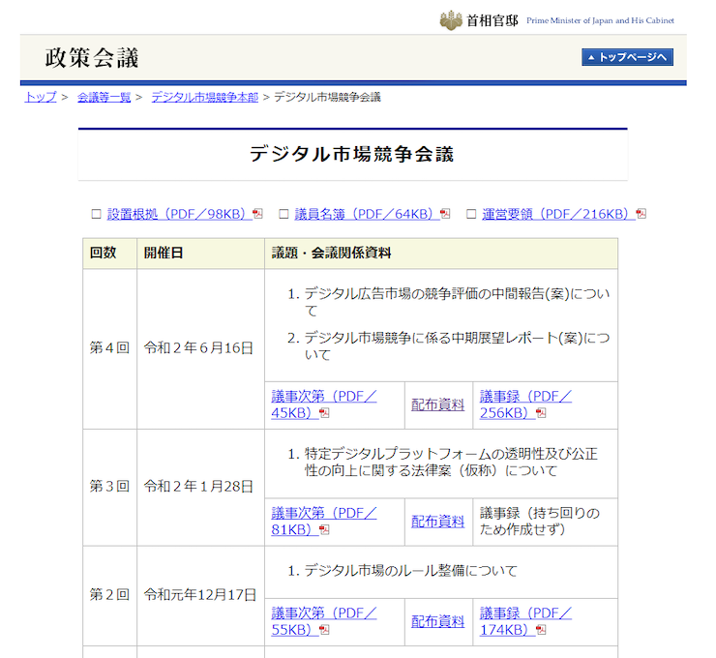This screenshot has width=716, height=658.
Task: Open 配布資料 for 第3回 meeting
Action: pos(437,522)
